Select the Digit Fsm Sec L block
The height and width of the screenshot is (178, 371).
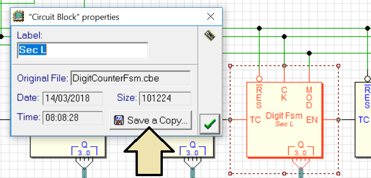tap(284, 120)
